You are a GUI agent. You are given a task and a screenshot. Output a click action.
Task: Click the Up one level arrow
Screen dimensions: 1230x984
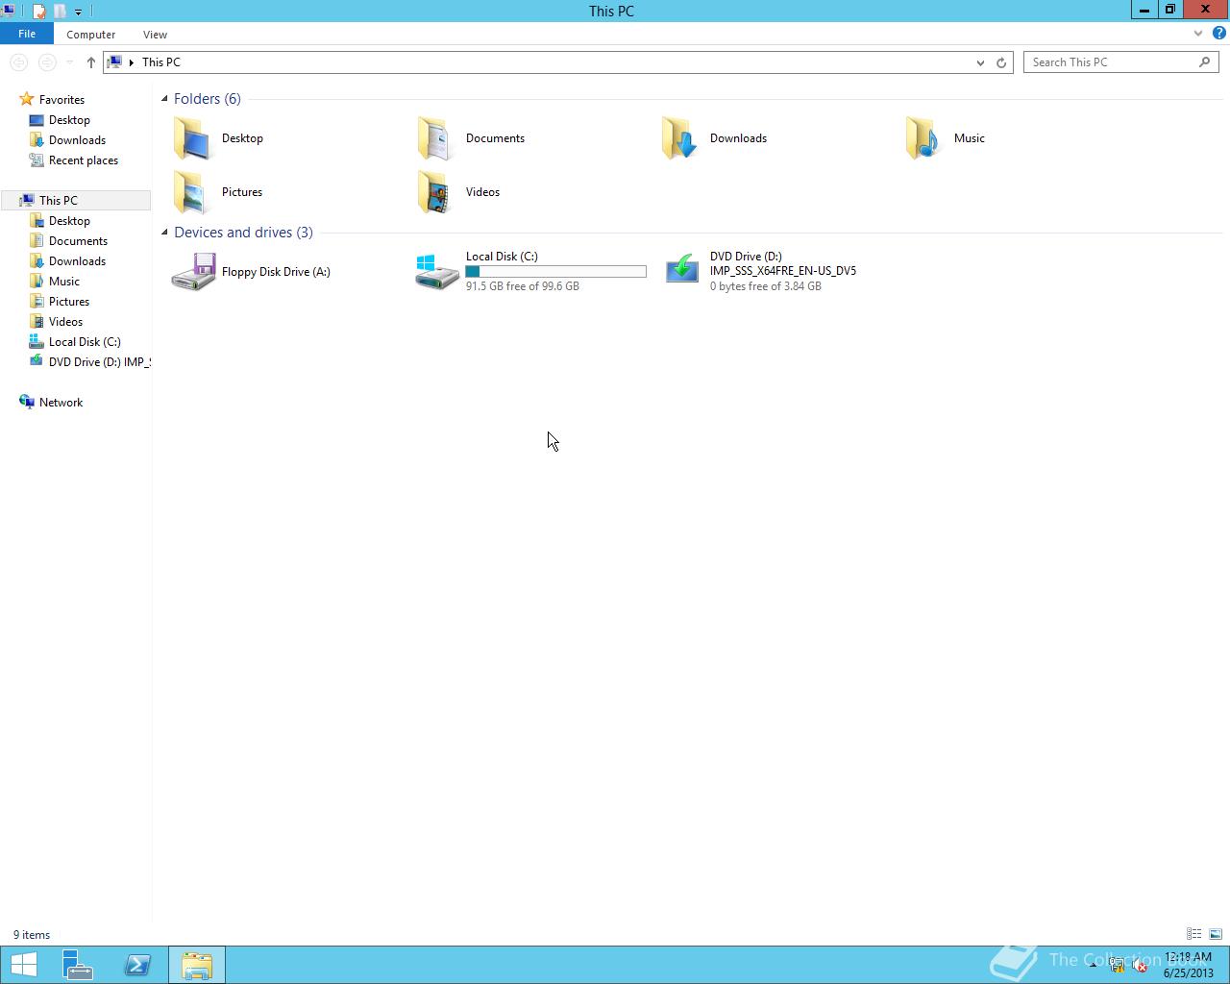tap(91, 62)
